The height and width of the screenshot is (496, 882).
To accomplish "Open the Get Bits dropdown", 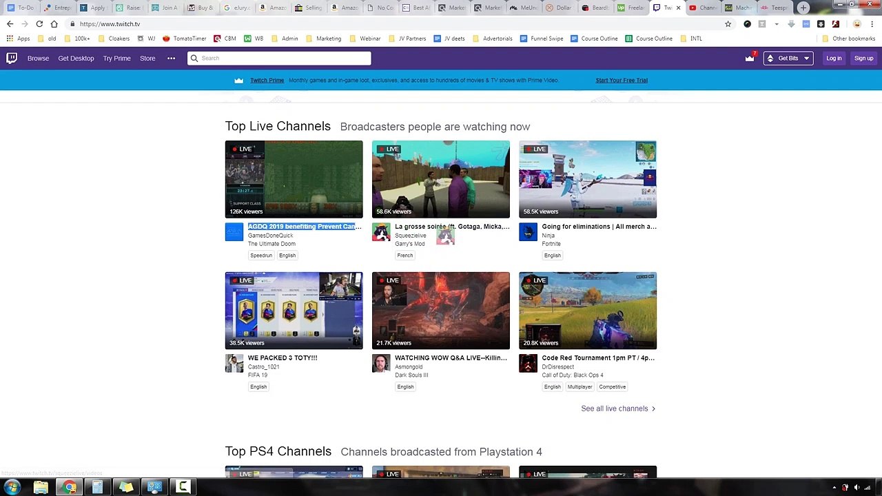I will pos(788,58).
